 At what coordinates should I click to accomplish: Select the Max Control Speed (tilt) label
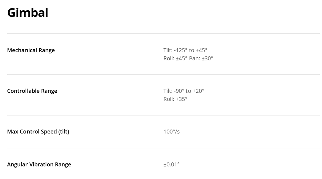coord(38,132)
